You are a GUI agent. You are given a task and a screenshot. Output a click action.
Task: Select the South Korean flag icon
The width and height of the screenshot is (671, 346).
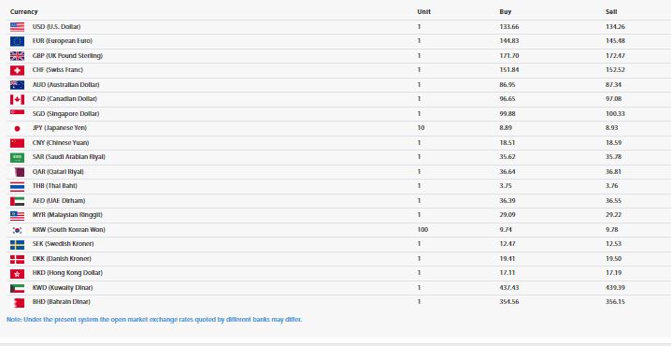(x=17, y=230)
